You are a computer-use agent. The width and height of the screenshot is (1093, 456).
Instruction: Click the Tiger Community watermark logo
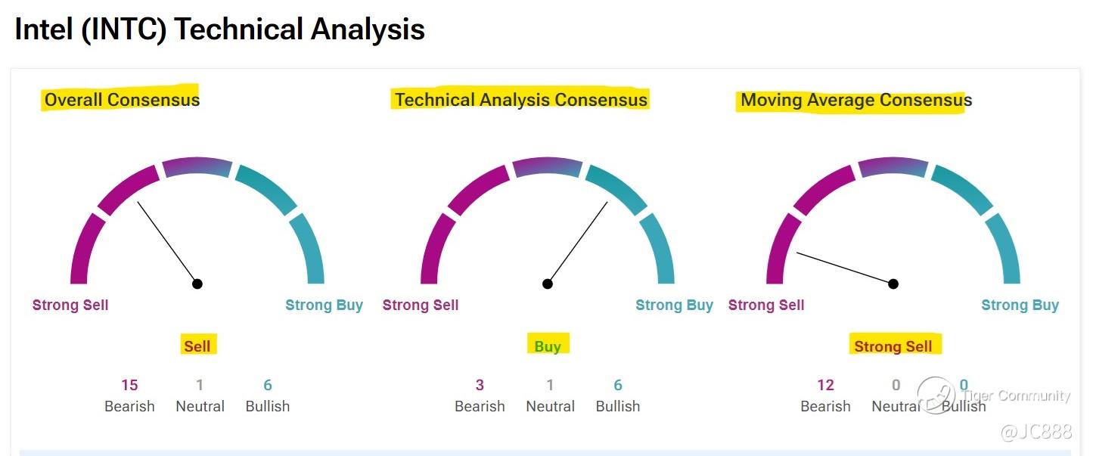click(x=936, y=396)
